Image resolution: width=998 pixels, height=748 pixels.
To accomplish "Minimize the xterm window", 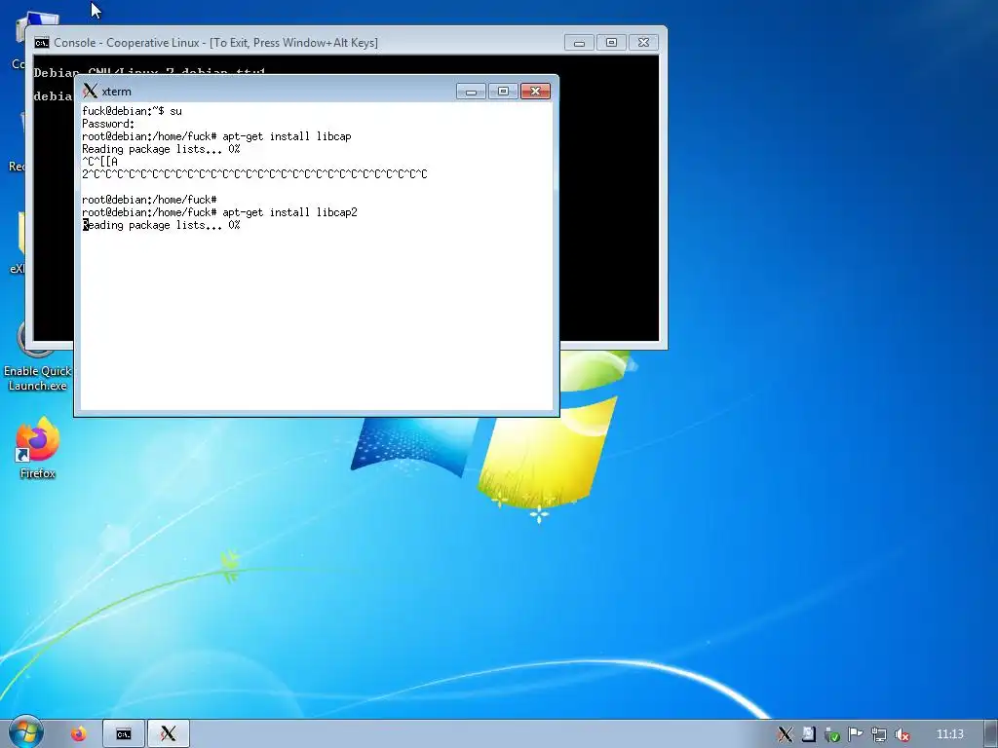I will pos(471,92).
